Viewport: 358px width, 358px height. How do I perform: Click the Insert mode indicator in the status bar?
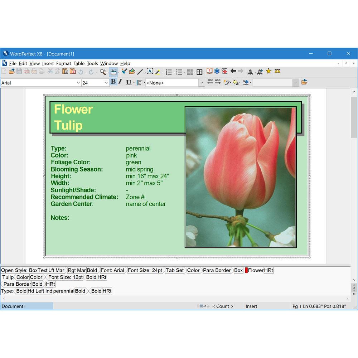click(x=251, y=306)
